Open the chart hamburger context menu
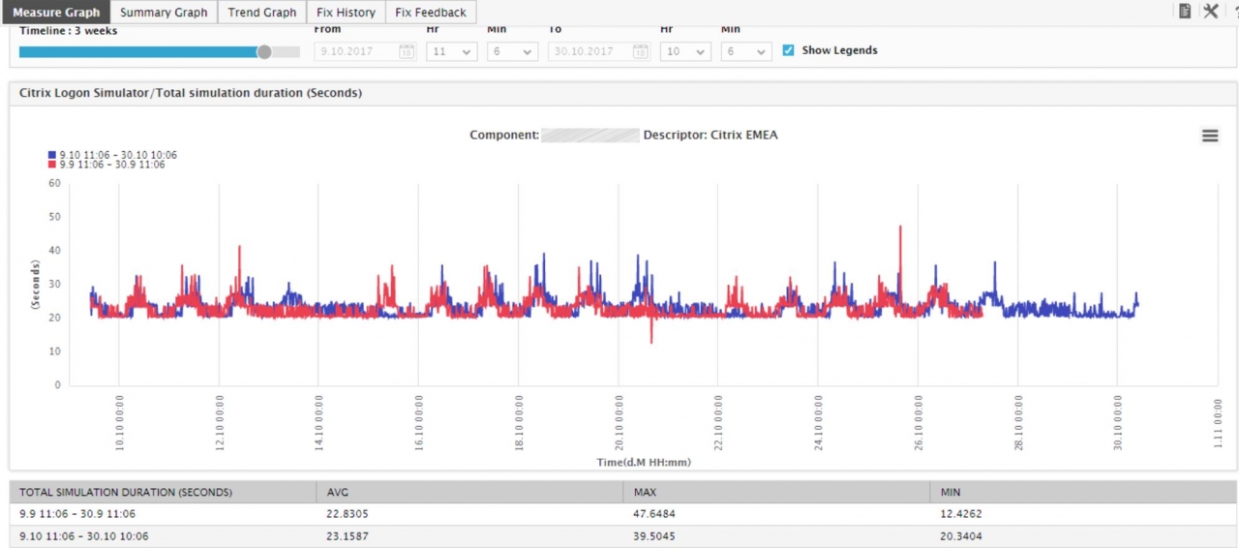The image size is (1239, 548). click(x=1210, y=136)
